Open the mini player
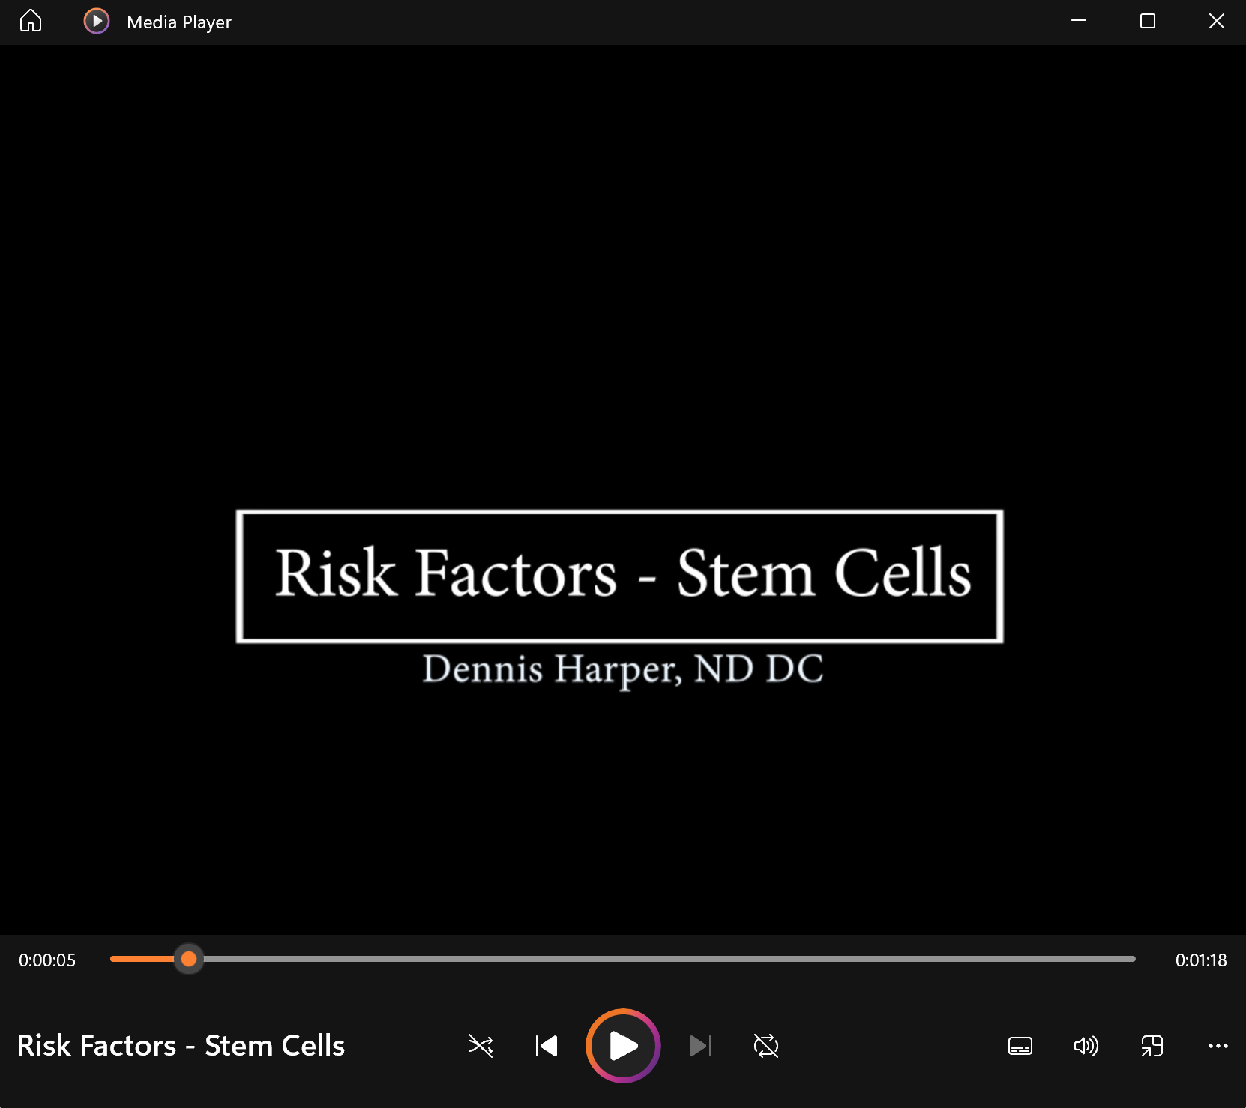The image size is (1246, 1108). (x=1152, y=1047)
